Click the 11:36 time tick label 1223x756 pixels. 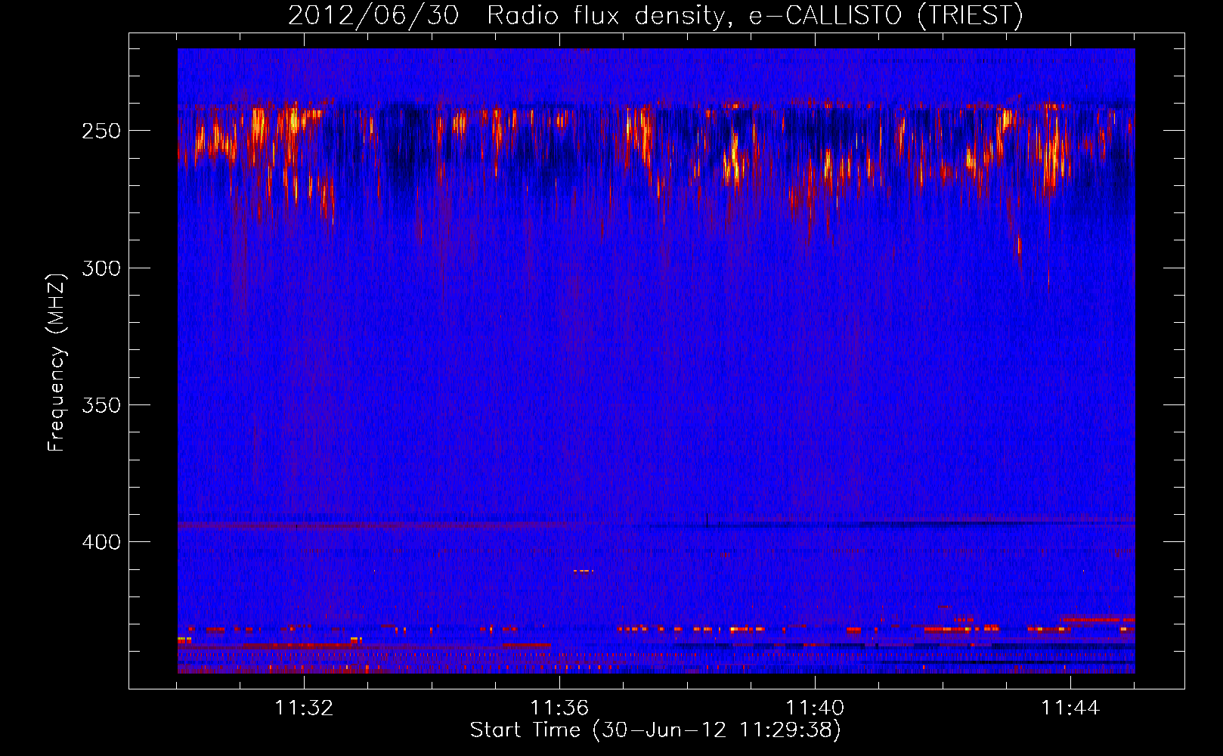[x=559, y=708]
